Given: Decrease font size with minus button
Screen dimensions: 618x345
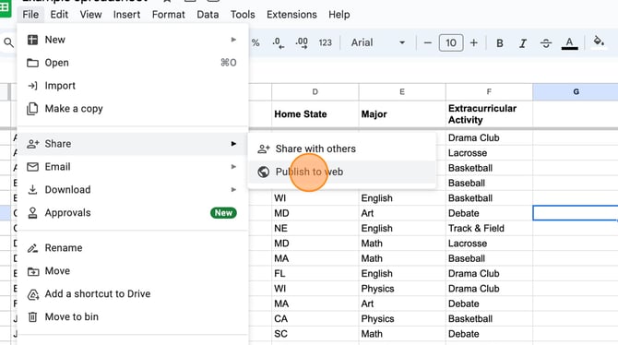Looking at the screenshot, I should point(428,42).
